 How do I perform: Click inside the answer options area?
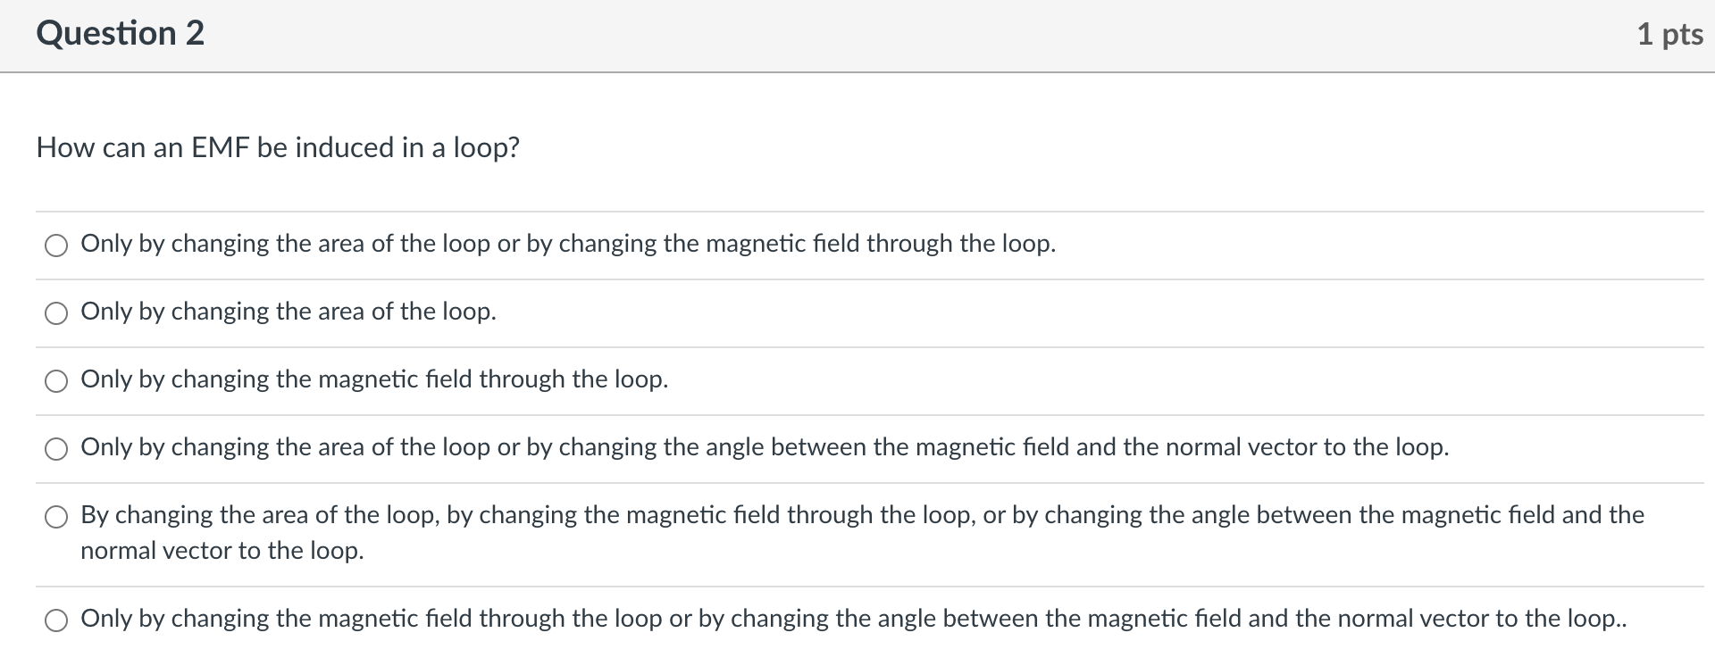857,411
